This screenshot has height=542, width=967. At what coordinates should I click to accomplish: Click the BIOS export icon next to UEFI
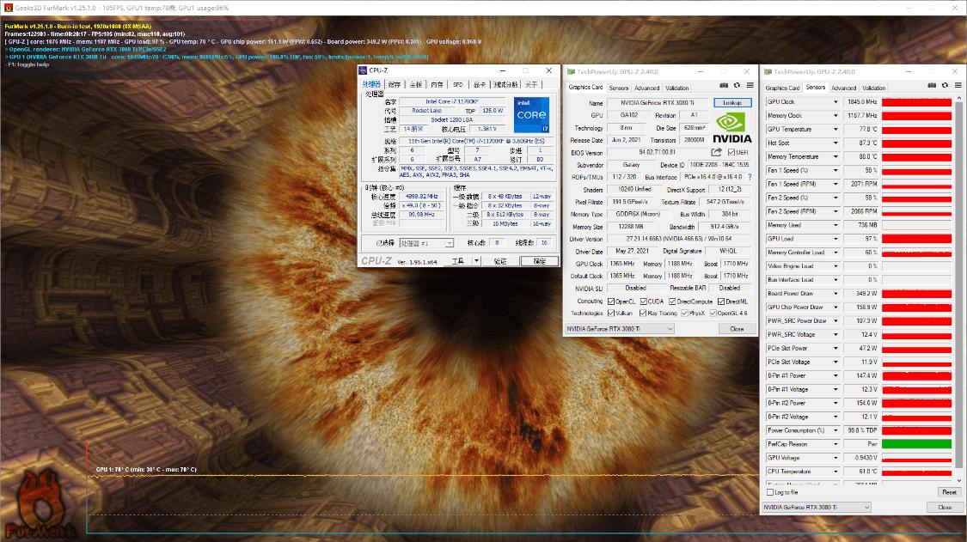click(717, 152)
